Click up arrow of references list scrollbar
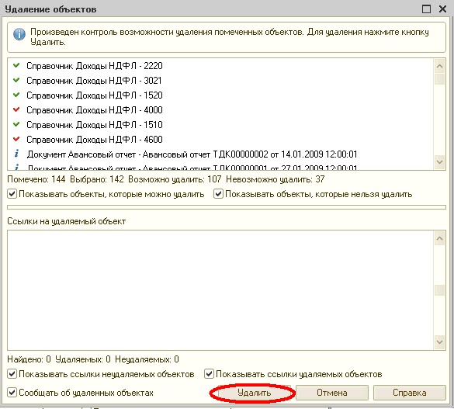 439,239
